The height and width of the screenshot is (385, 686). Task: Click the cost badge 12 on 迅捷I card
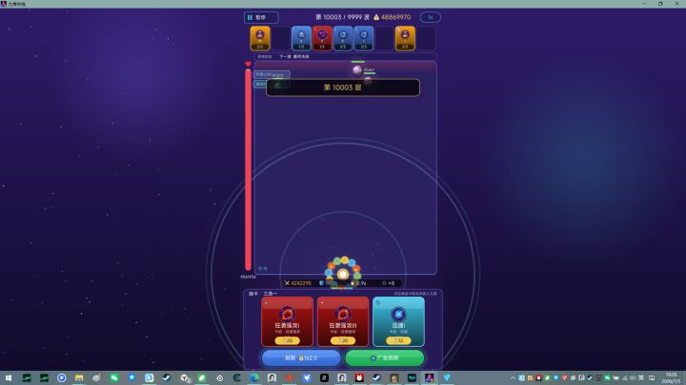pyautogui.click(x=398, y=340)
